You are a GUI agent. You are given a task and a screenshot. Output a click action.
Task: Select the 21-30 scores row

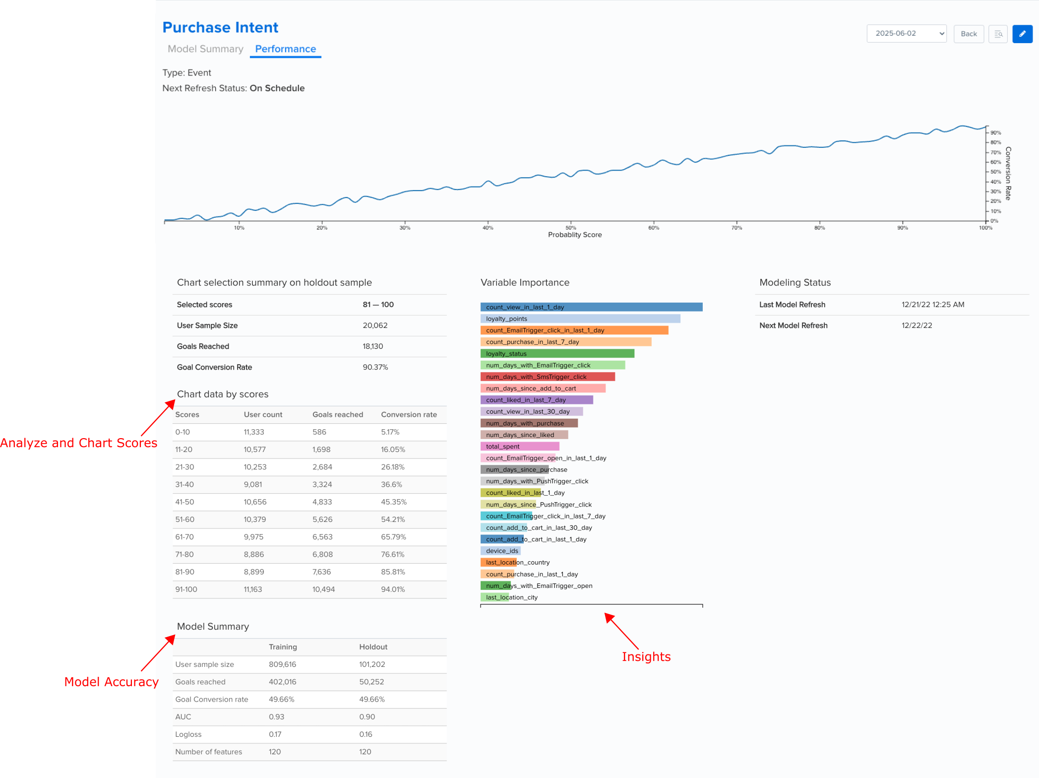309,467
